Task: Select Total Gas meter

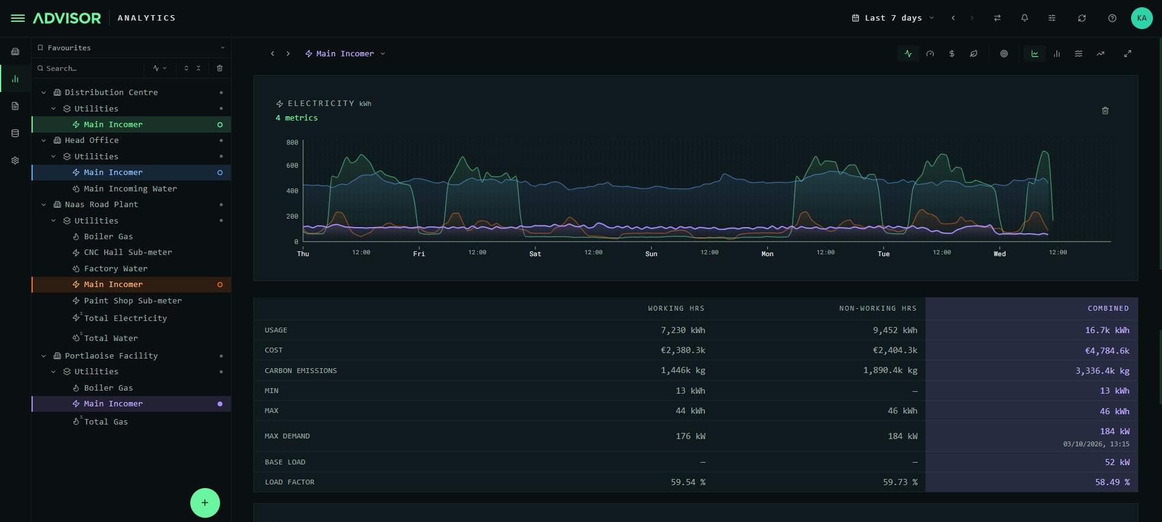Action: pyautogui.click(x=131, y=421)
